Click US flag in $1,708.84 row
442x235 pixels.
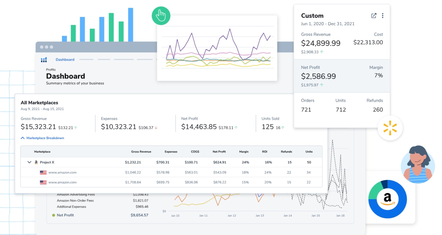[x=43, y=183]
